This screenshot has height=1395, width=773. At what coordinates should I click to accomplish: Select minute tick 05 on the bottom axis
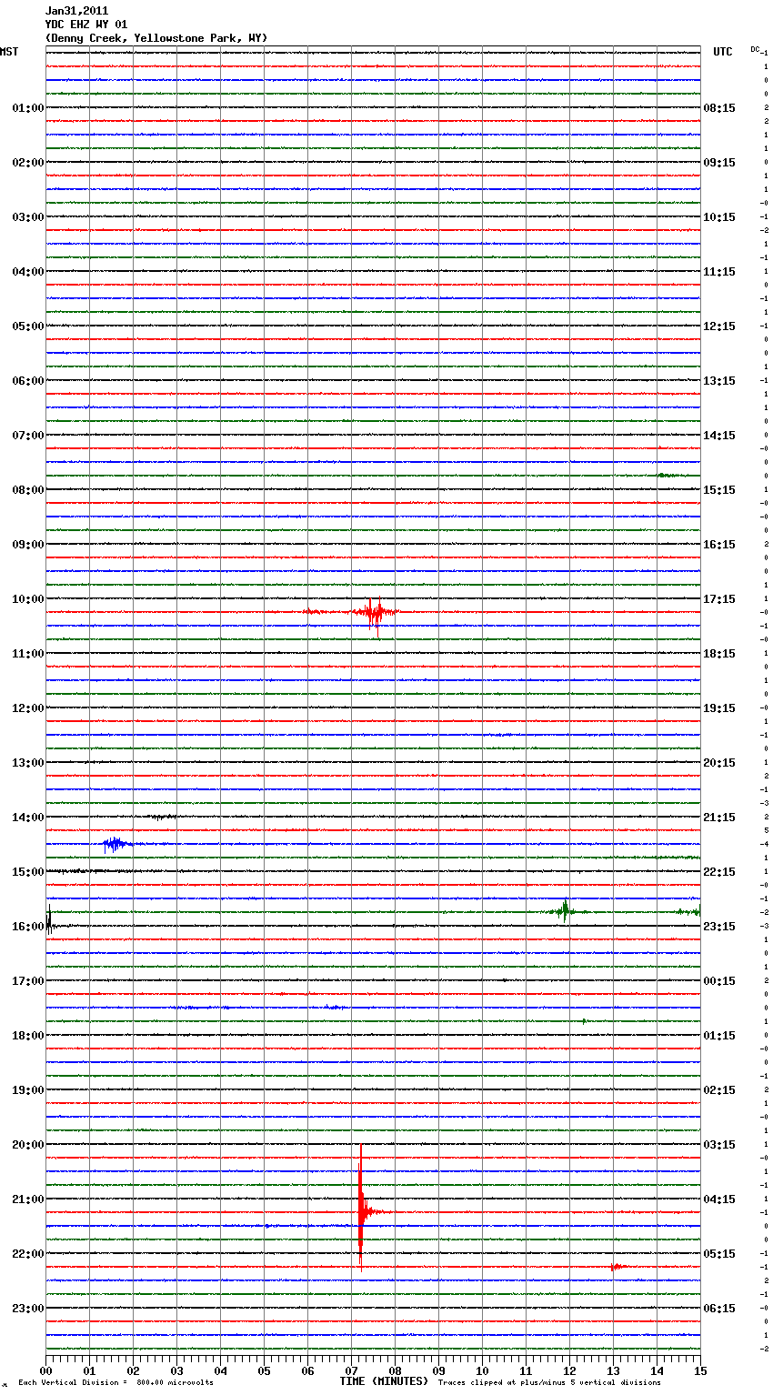264,1370
